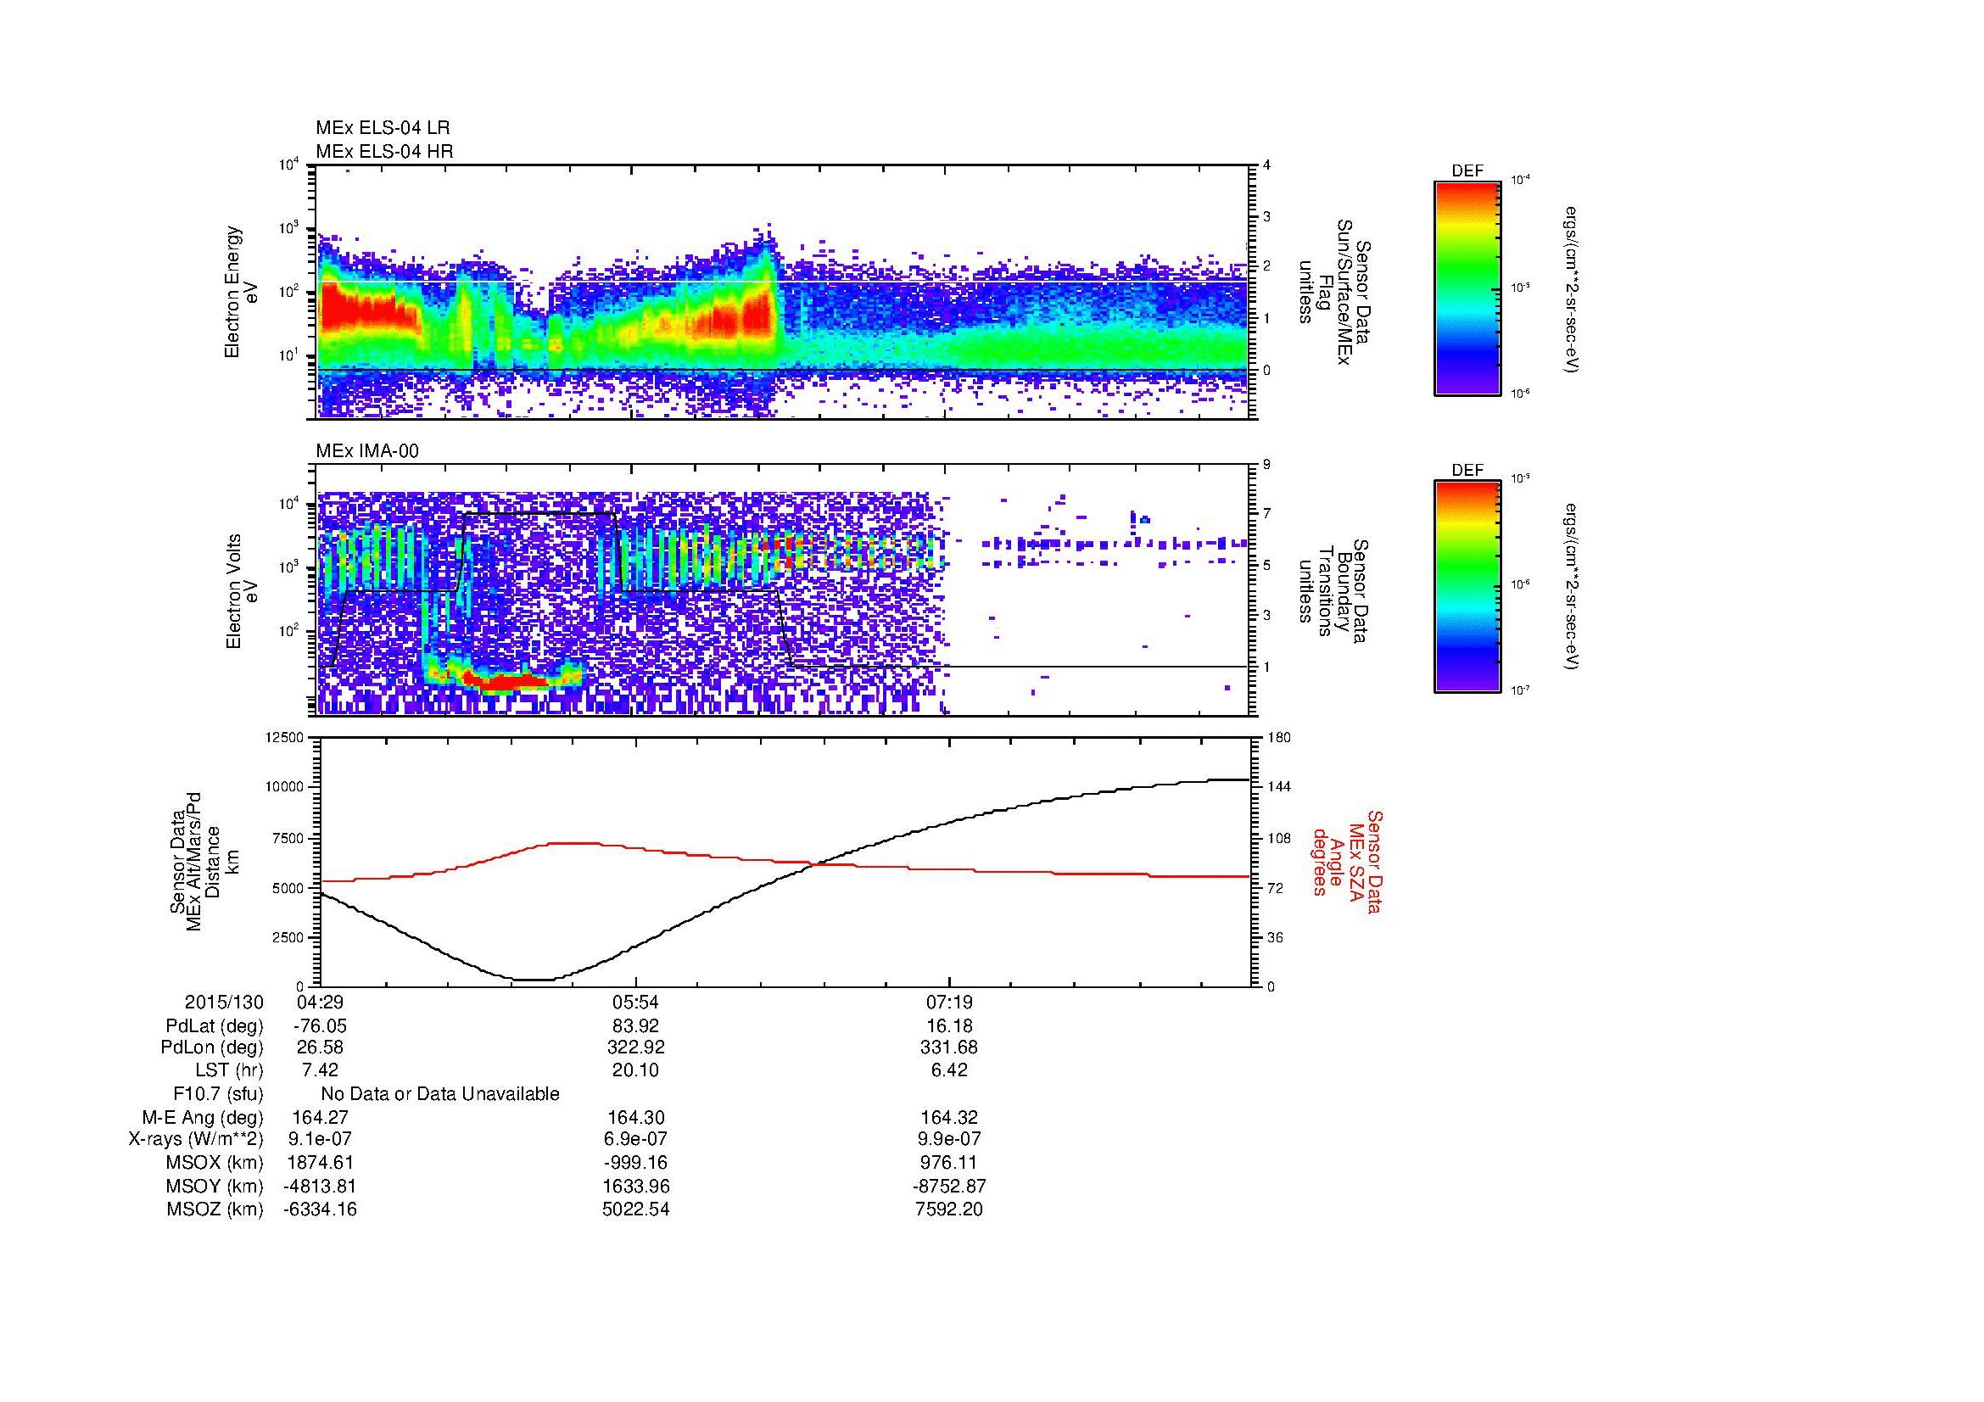This screenshot has height=1402, width=1984.
Task: Click MSOX value -999.16
Action: [x=636, y=1163]
